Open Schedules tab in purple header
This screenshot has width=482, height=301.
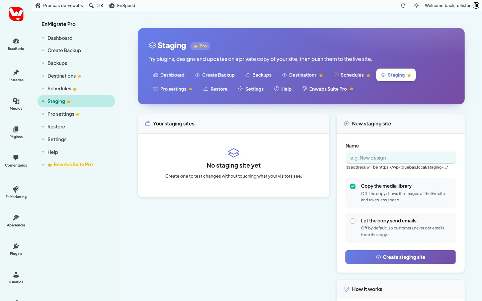[x=352, y=75]
